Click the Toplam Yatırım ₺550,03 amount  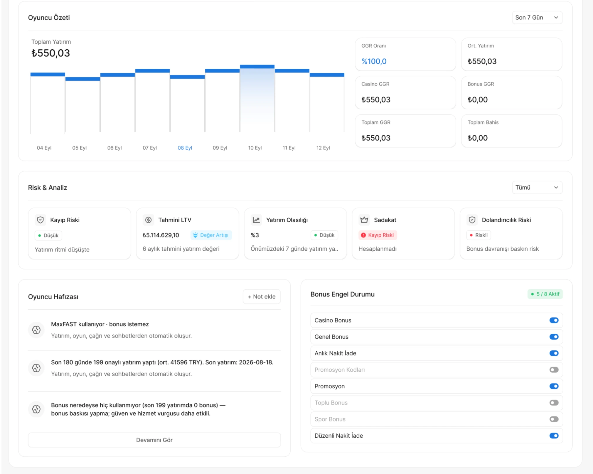tap(51, 53)
